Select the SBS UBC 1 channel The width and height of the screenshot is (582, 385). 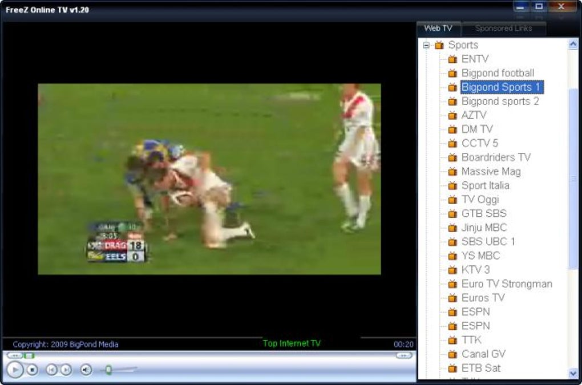pyautogui.click(x=488, y=242)
